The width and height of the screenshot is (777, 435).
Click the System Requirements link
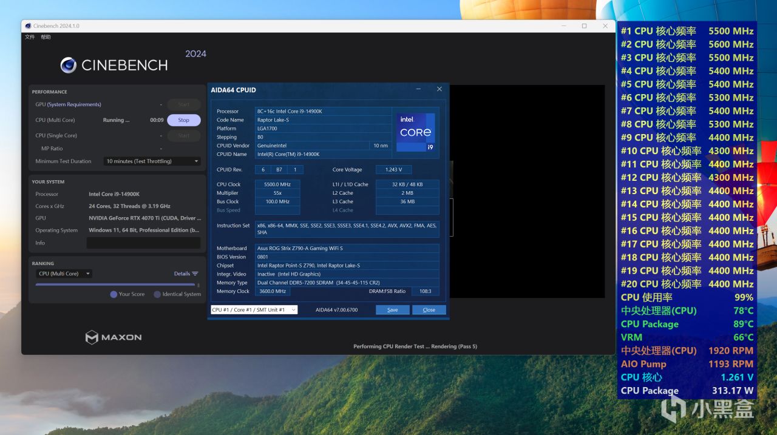coord(74,104)
